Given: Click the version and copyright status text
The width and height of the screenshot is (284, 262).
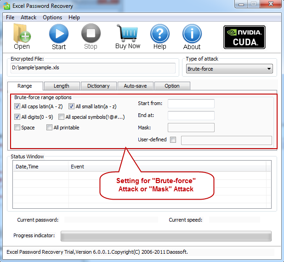Looking at the screenshot, I should coord(97,252).
